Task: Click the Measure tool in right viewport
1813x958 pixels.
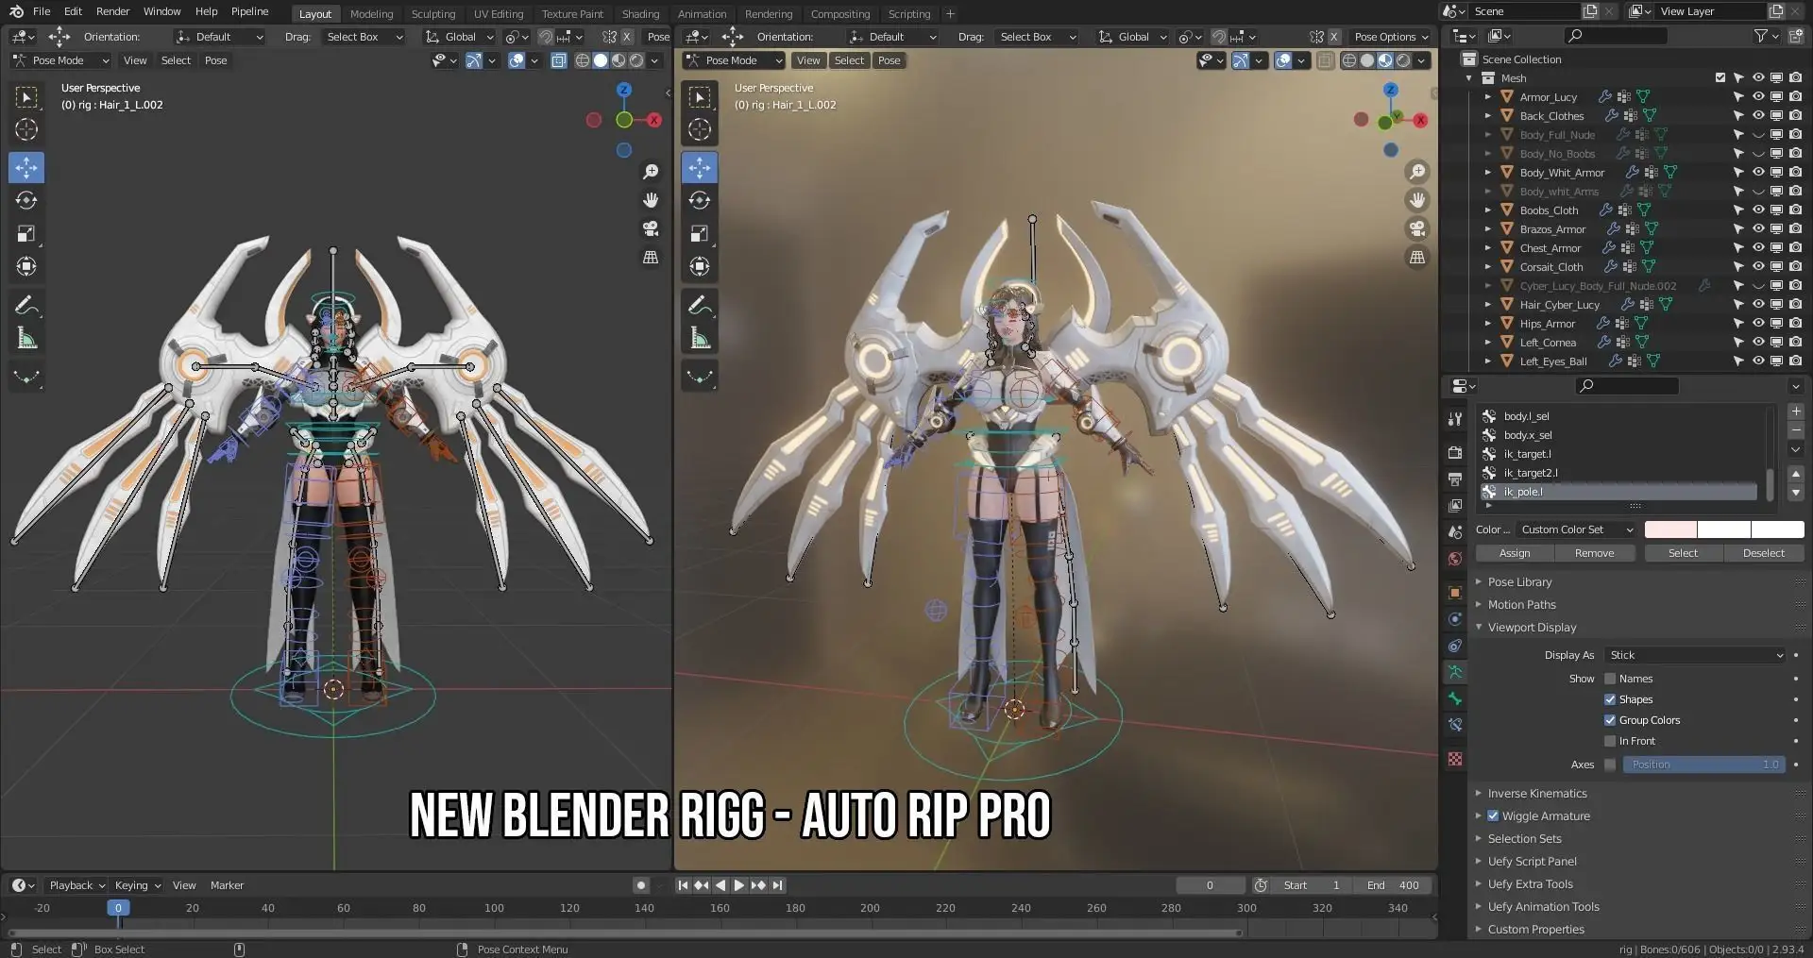Action: tap(700, 338)
